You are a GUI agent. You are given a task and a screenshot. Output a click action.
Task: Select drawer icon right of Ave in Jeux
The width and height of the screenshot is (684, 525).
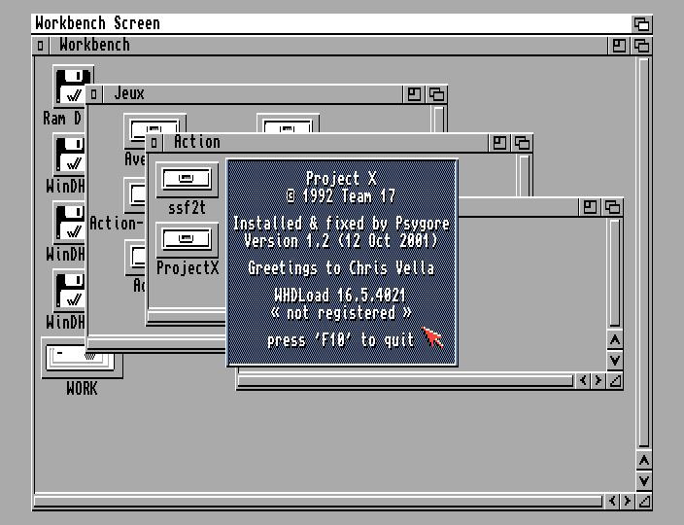[x=288, y=123]
